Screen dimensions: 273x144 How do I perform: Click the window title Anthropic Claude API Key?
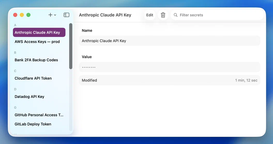tap(105, 15)
